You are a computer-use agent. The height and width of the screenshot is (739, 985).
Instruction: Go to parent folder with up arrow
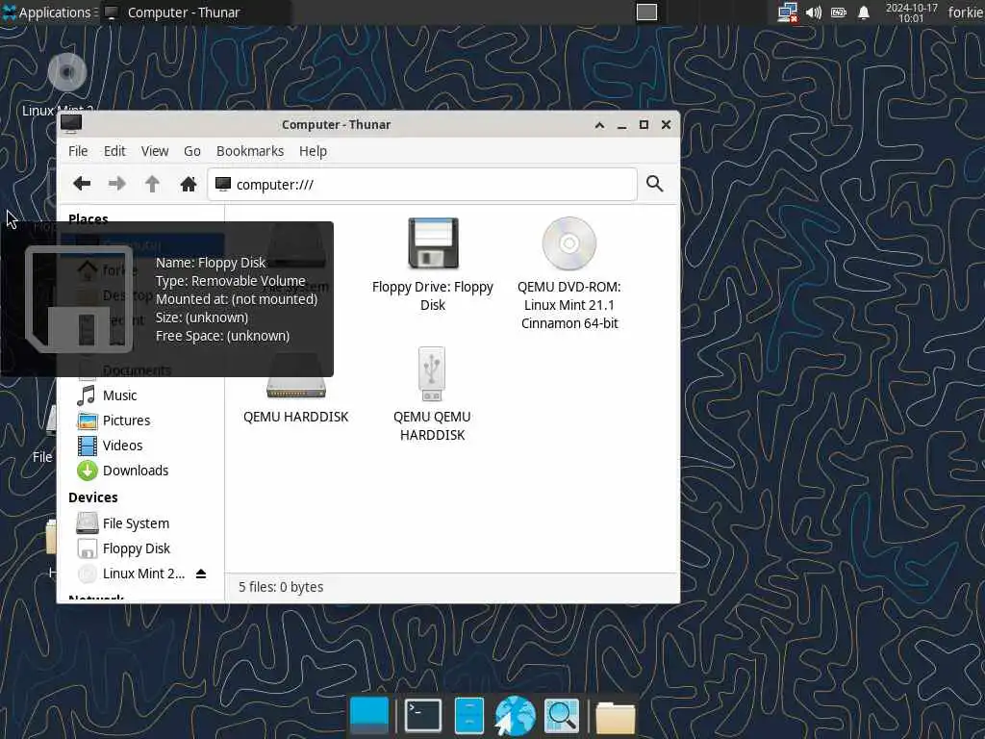(x=152, y=184)
